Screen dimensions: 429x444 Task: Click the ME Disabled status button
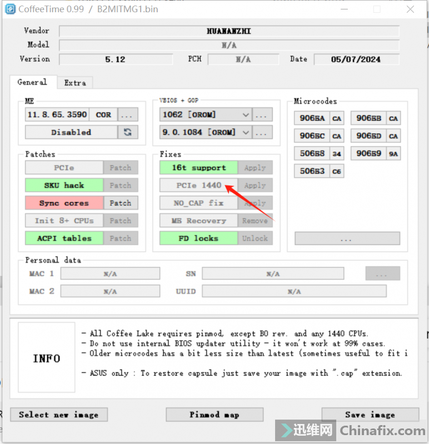coord(71,132)
